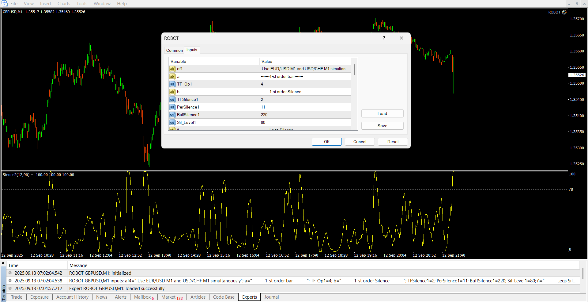Open the Mailbox tab
Viewport: 588px width, 302px height.
[x=142, y=297]
